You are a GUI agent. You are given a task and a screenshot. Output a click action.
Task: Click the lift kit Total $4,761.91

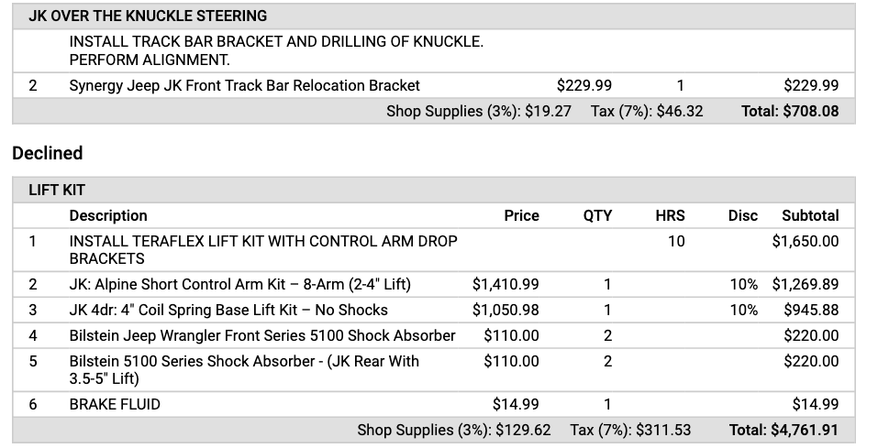click(x=784, y=430)
